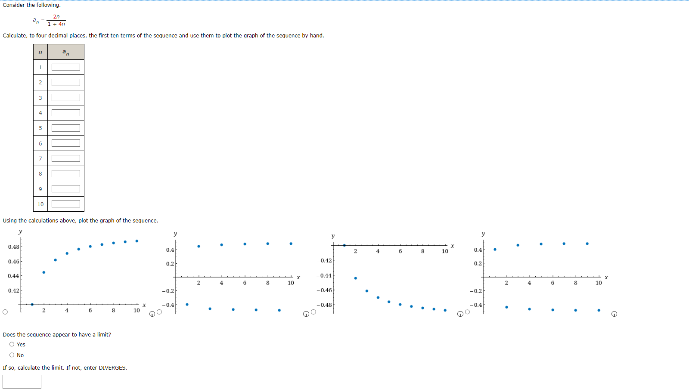Click the answer field for n equals 1
This screenshot has height=392, width=689.
coord(65,67)
